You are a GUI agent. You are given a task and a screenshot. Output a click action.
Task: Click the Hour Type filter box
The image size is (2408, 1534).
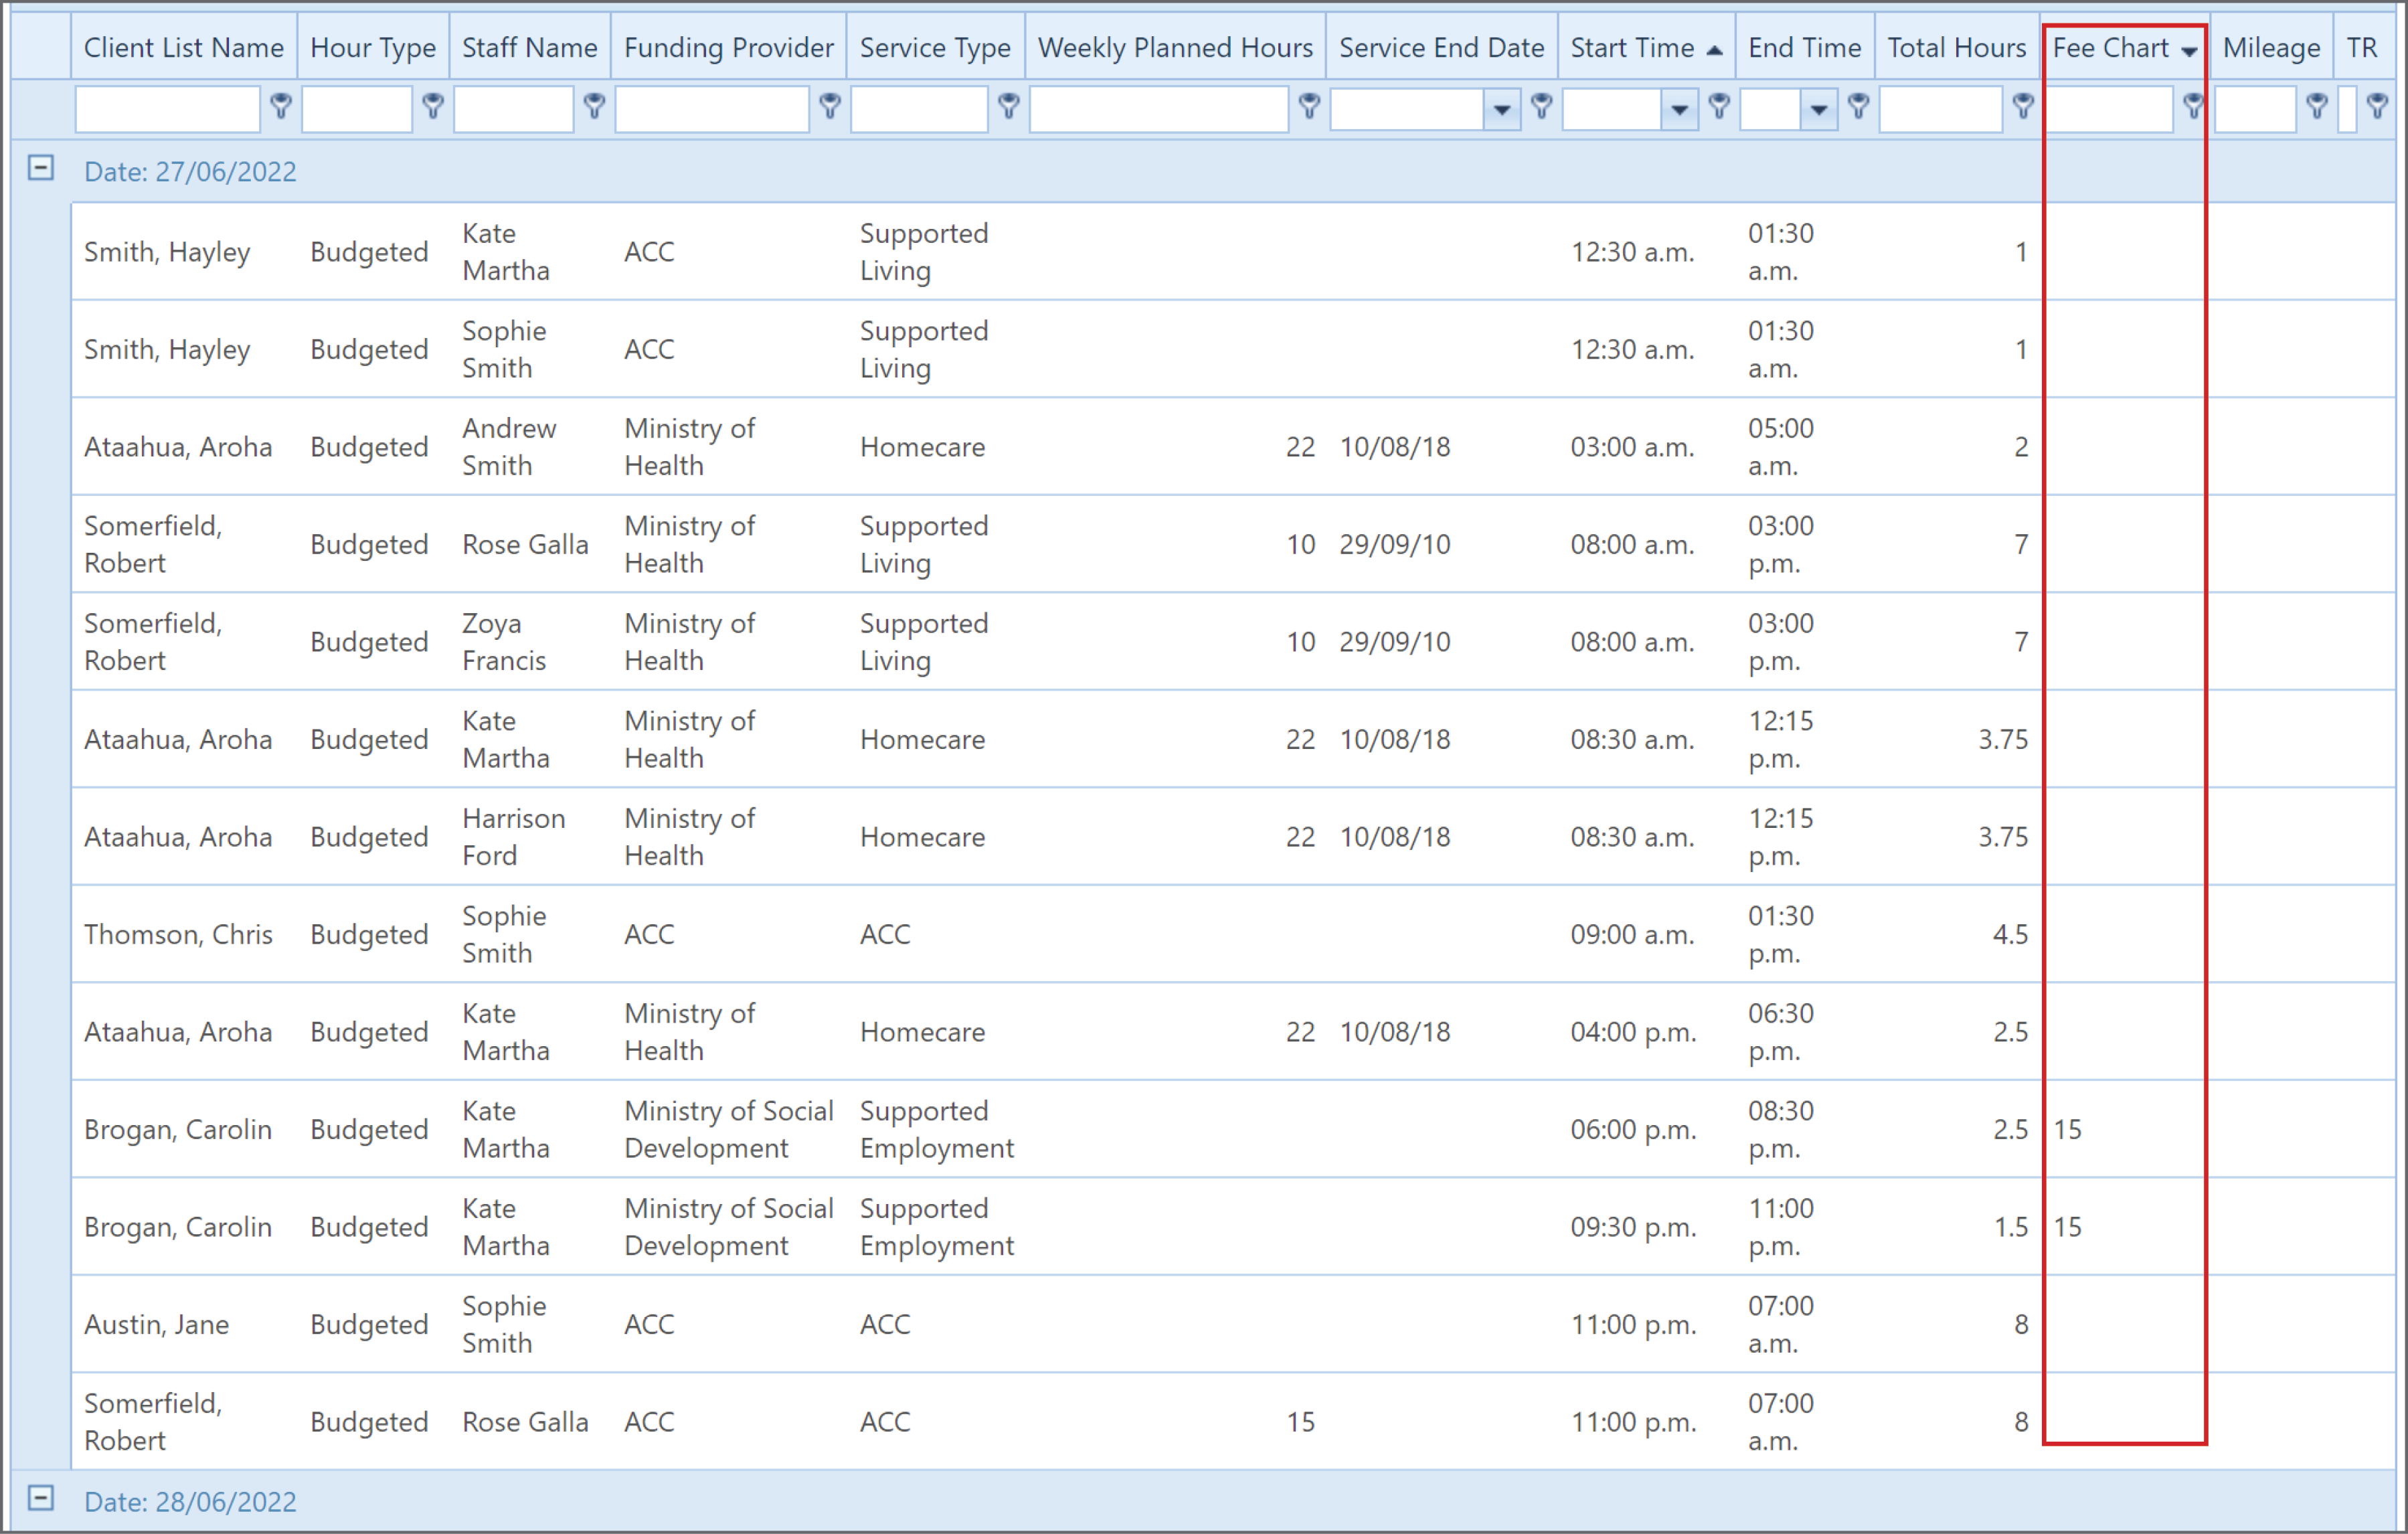pyautogui.click(x=357, y=109)
